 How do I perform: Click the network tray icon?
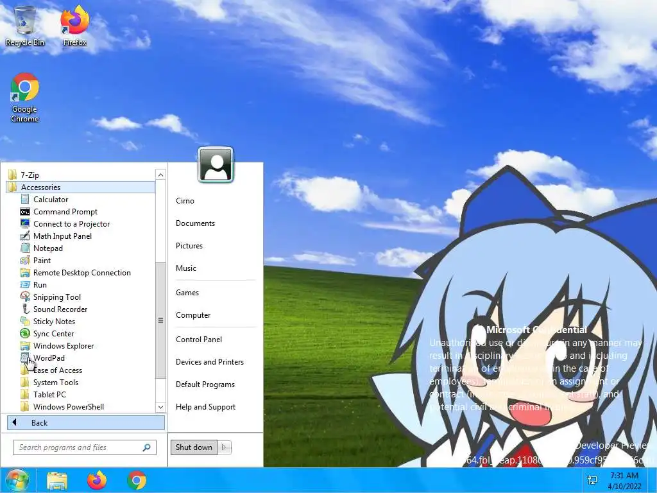pyautogui.click(x=592, y=480)
